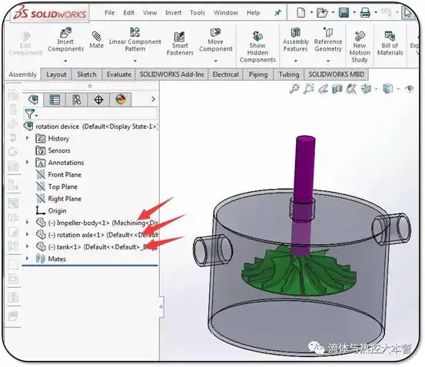Open Move Component dropdown arrow

click(x=216, y=61)
